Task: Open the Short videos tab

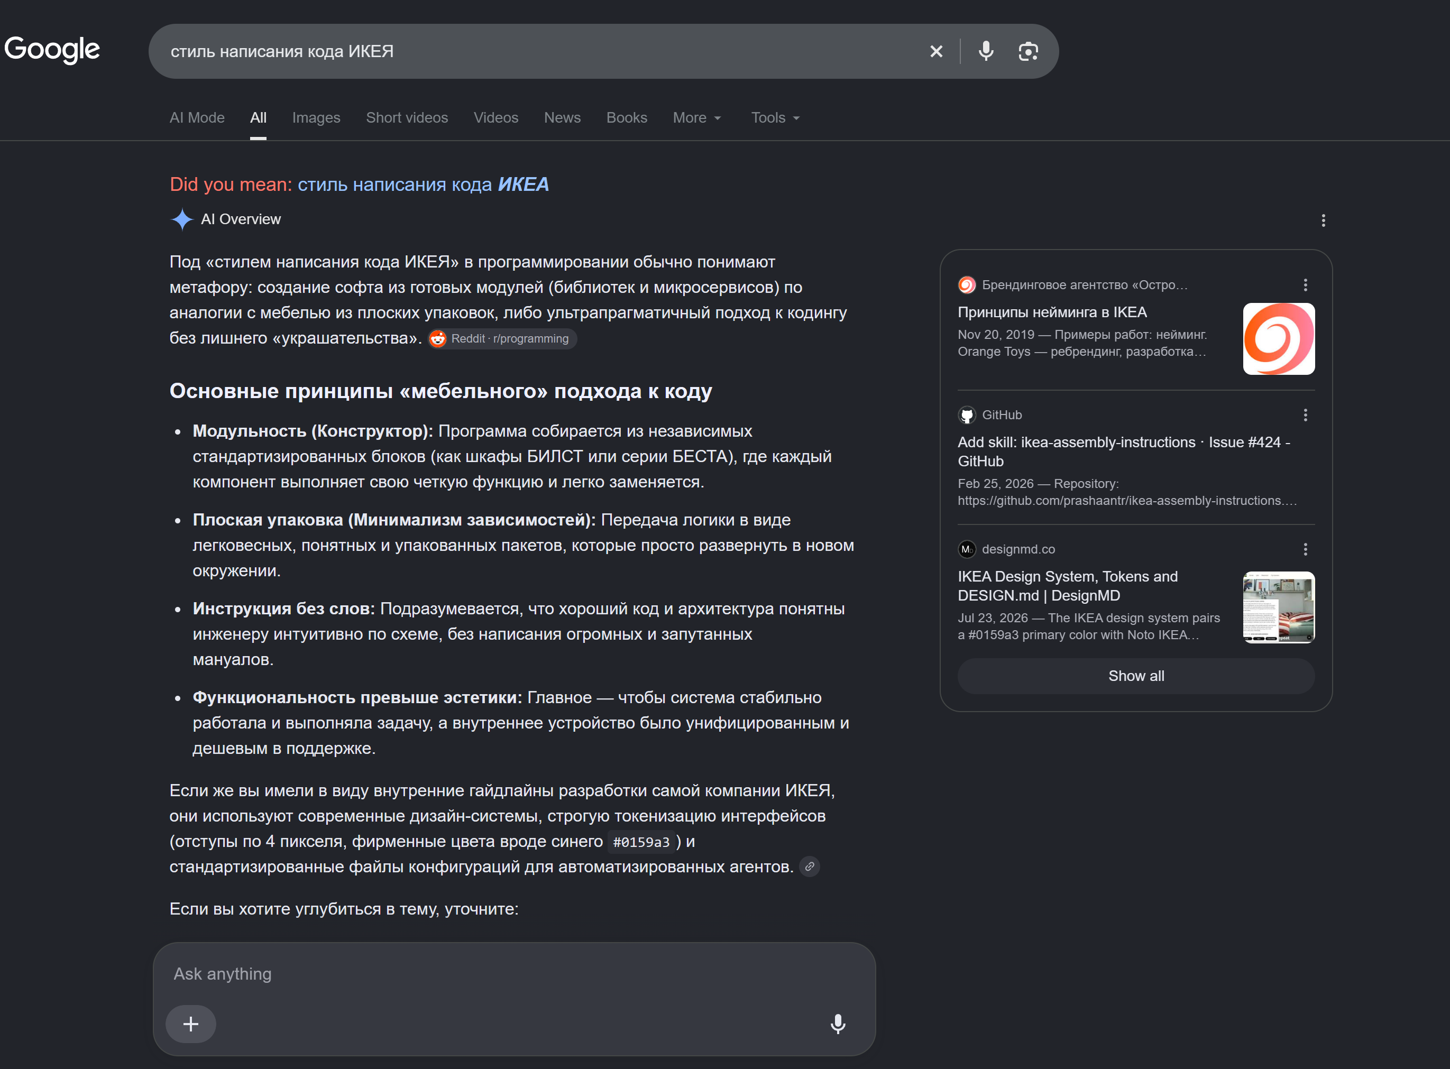Action: pos(407,118)
